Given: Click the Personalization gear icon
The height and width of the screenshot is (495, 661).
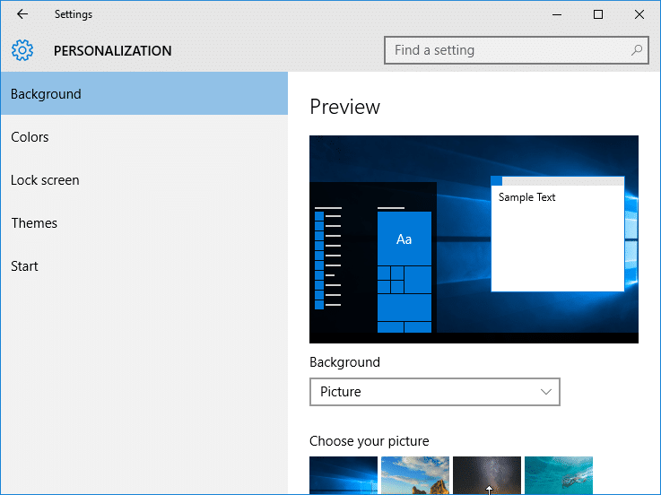Looking at the screenshot, I should point(22,50).
